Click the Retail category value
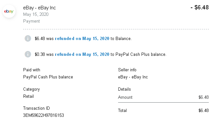 (28, 96)
